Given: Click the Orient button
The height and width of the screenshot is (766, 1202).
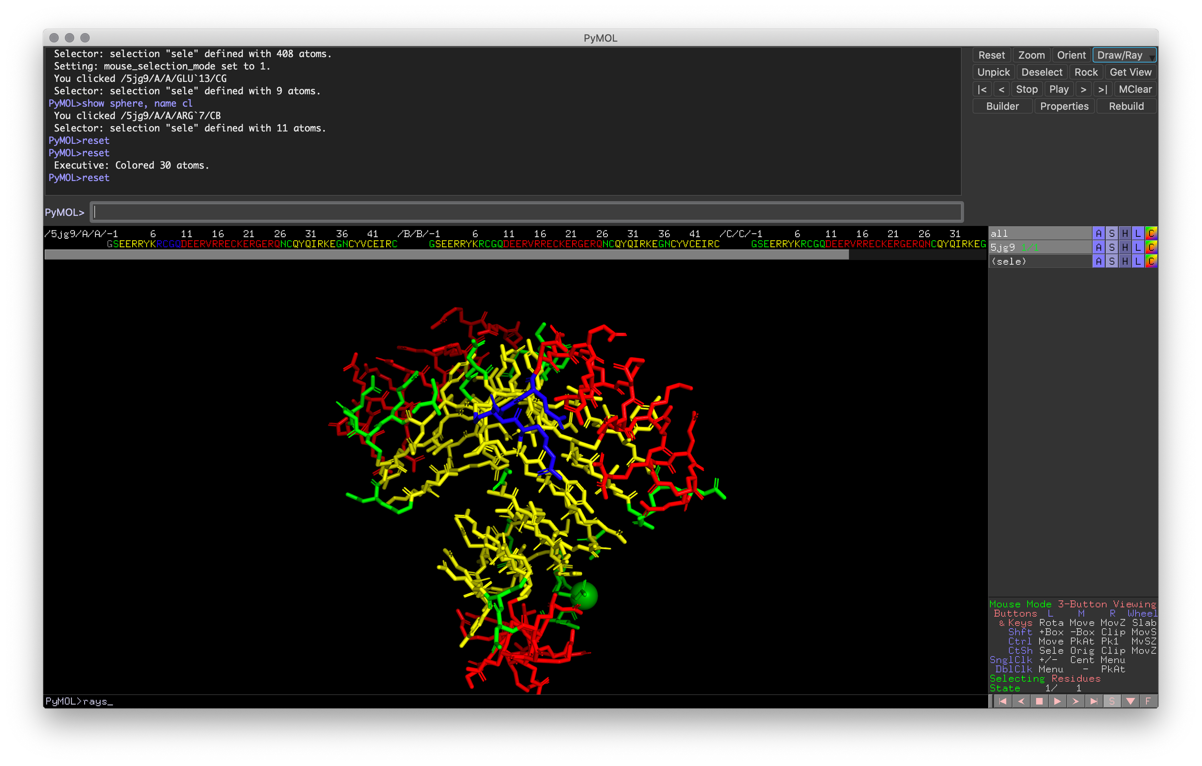Looking at the screenshot, I should [1071, 55].
